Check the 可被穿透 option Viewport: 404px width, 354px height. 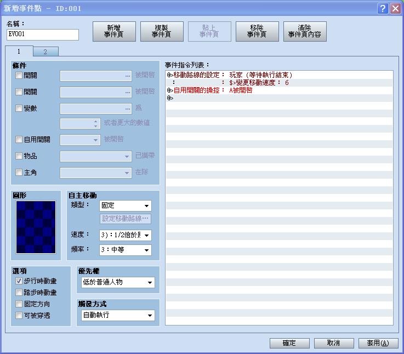(19, 315)
